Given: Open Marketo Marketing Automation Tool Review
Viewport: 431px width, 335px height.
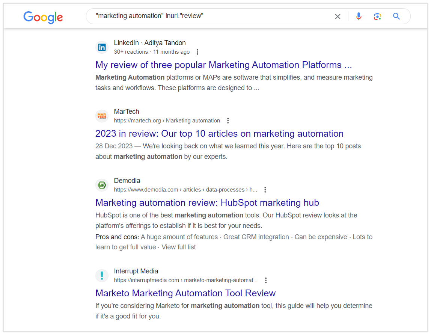Looking at the screenshot, I should [x=185, y=293].
